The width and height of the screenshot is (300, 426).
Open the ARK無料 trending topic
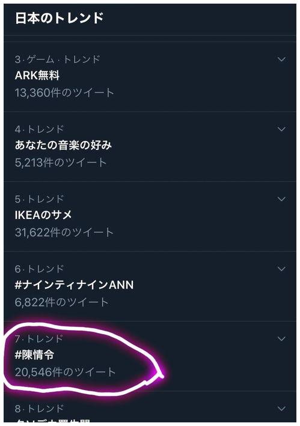pos(37,75)
